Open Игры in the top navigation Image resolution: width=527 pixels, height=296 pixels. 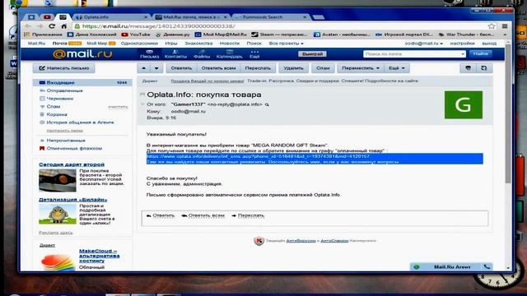[171, 44]
